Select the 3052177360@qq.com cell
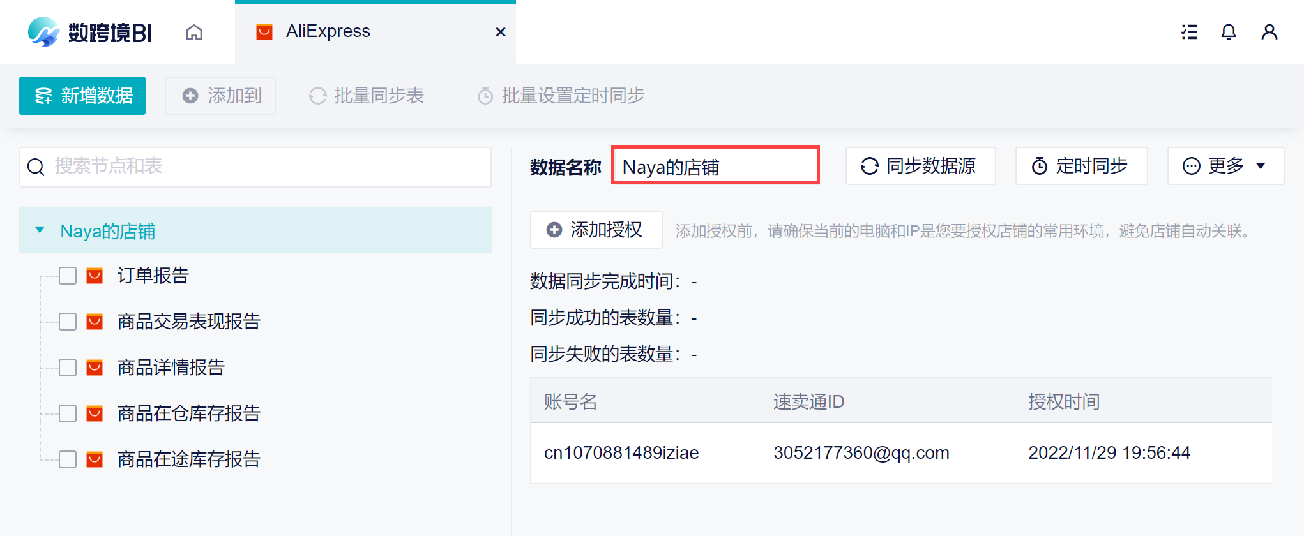 coord(861,452)
